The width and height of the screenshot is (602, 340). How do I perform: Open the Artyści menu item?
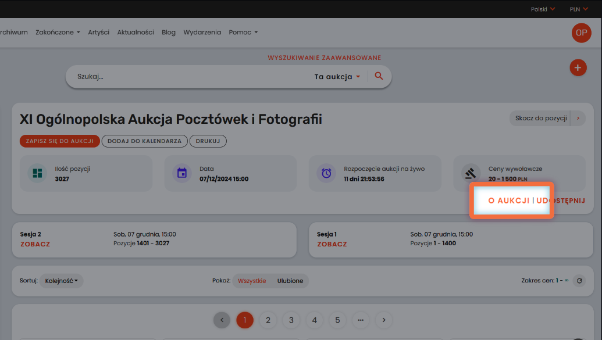point(99,32)
